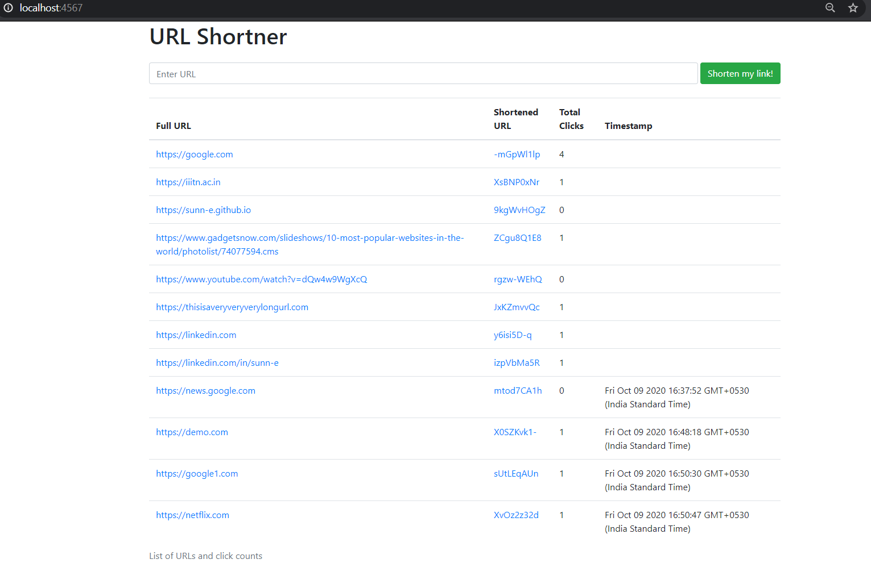This screenshot has width=871, height=580.
Task: Select the news.google.com timestamp 16:37:52
Action: coord(677,397)
